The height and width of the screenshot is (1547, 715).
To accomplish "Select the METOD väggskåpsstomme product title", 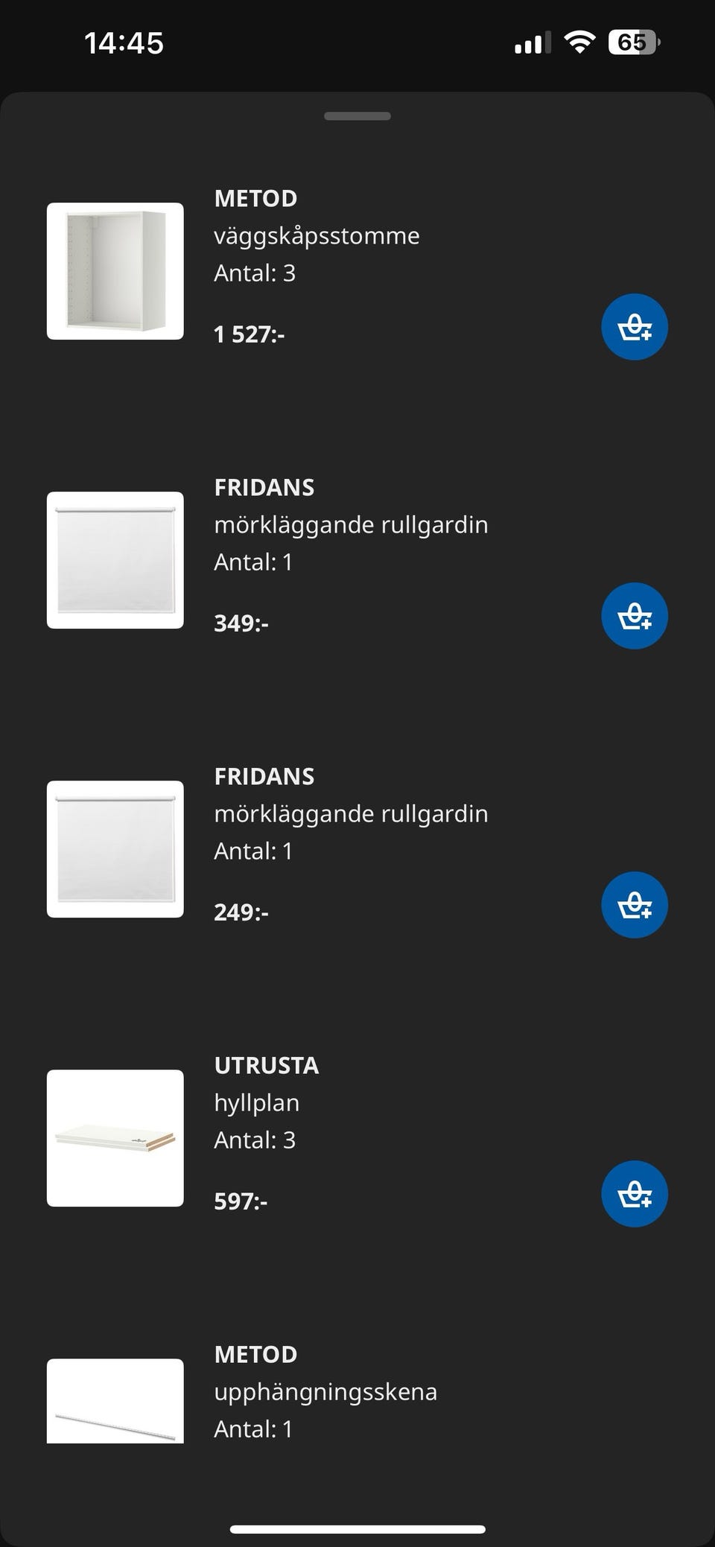I will 255,198.
